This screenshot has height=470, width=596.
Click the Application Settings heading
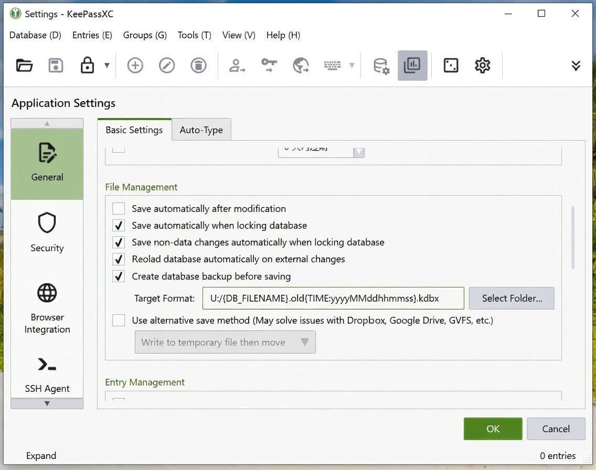tap(63, 103)
